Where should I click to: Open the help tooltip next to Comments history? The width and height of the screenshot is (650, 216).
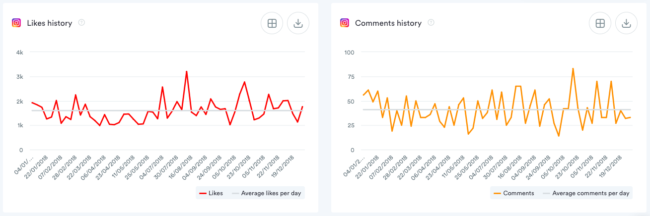[x=431, y=23]
